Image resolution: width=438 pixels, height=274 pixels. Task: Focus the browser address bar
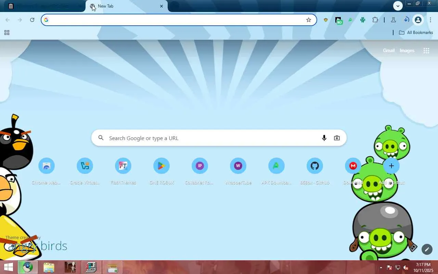pos(178,20)
